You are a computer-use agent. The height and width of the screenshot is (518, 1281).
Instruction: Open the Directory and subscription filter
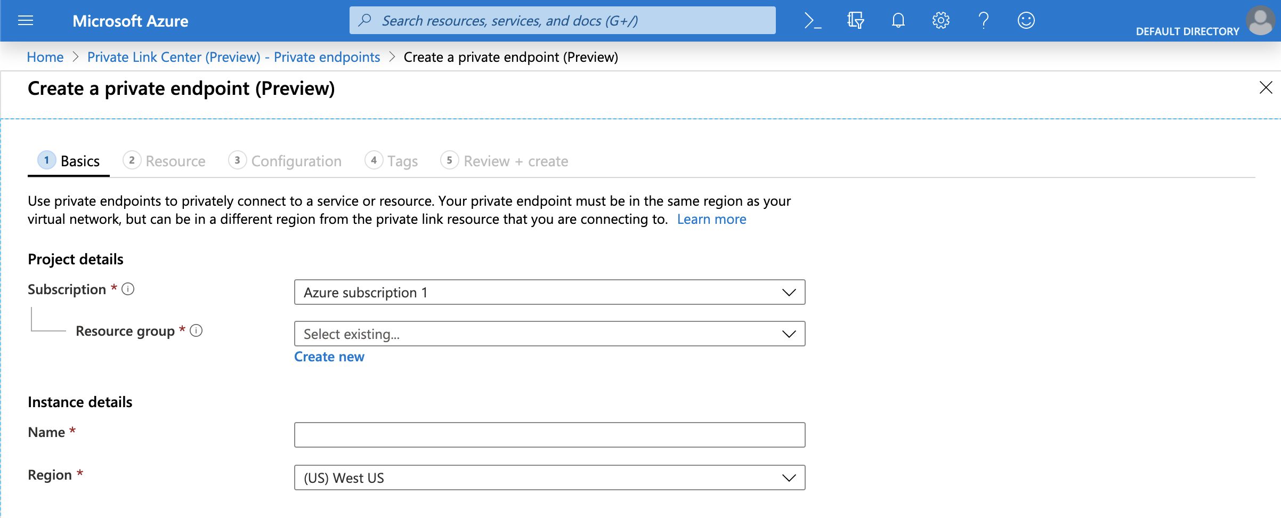[855, 21]
